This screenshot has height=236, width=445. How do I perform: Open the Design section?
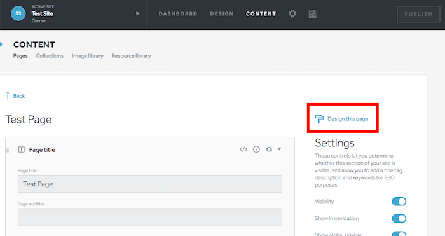coord(222,13)
